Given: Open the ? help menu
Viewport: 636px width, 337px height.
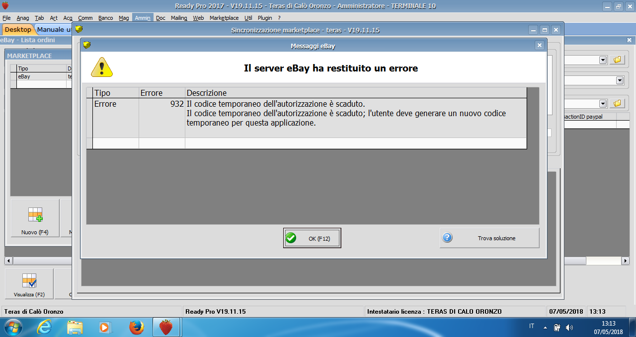Looking at the screenshot, I should (279, 18).
